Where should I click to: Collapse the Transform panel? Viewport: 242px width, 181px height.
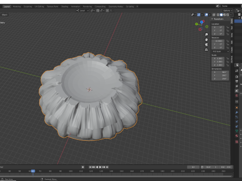tap(212, 19)
